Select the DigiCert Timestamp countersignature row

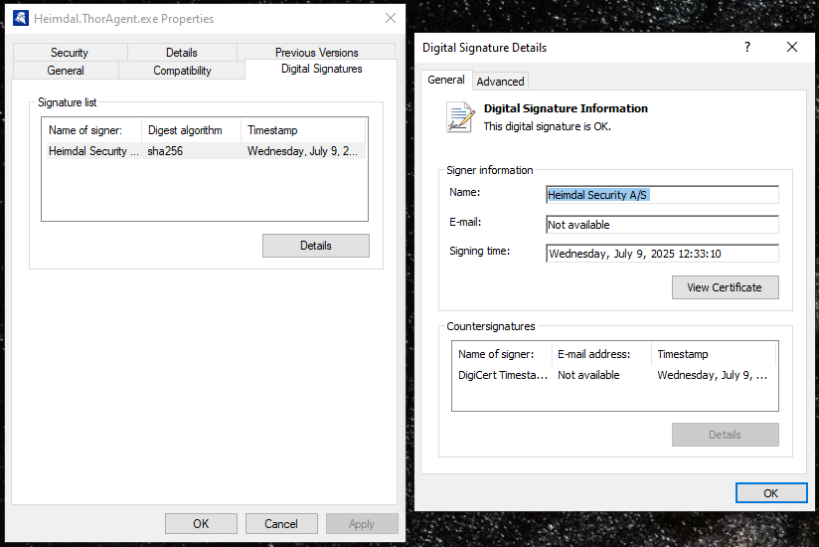point(614,375)
